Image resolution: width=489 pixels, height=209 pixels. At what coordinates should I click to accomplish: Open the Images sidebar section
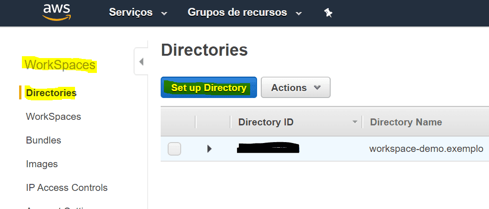click(x=42, y=164)
